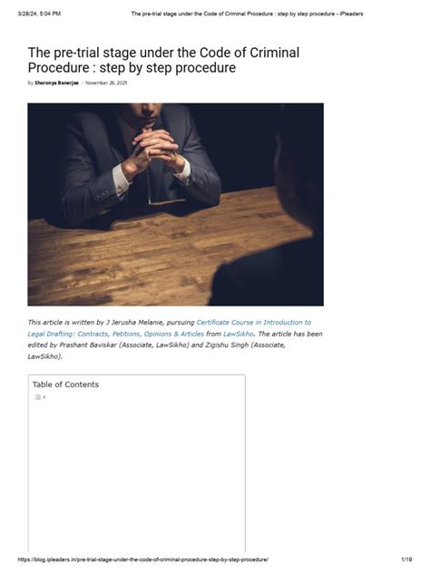Click the 1/19 page number indicator
Viewport: 430px width, 573px height.
tap(406, 559)
